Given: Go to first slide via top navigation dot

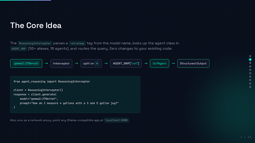Looking at the screenshot, I should tap(250, 56).
